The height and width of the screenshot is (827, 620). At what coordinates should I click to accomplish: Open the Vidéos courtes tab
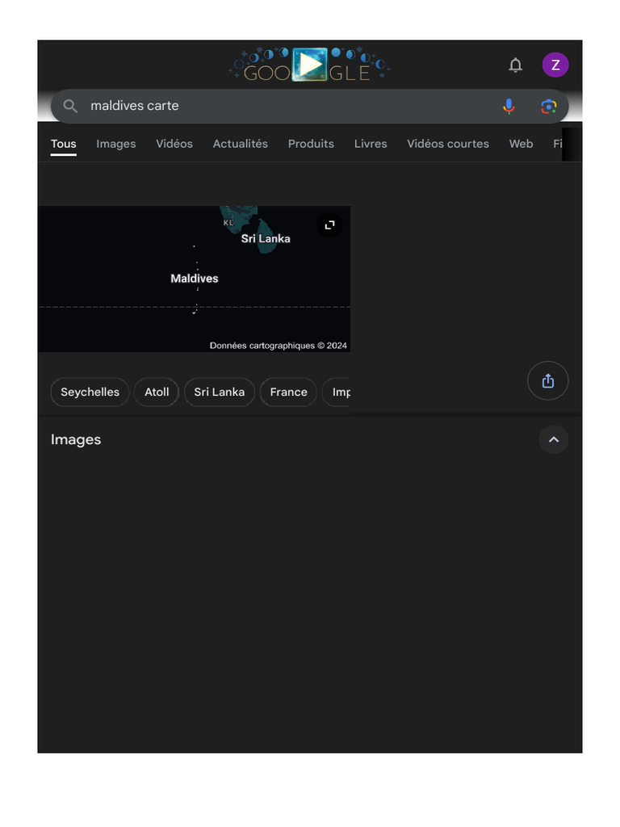click(x=447, y=144)
